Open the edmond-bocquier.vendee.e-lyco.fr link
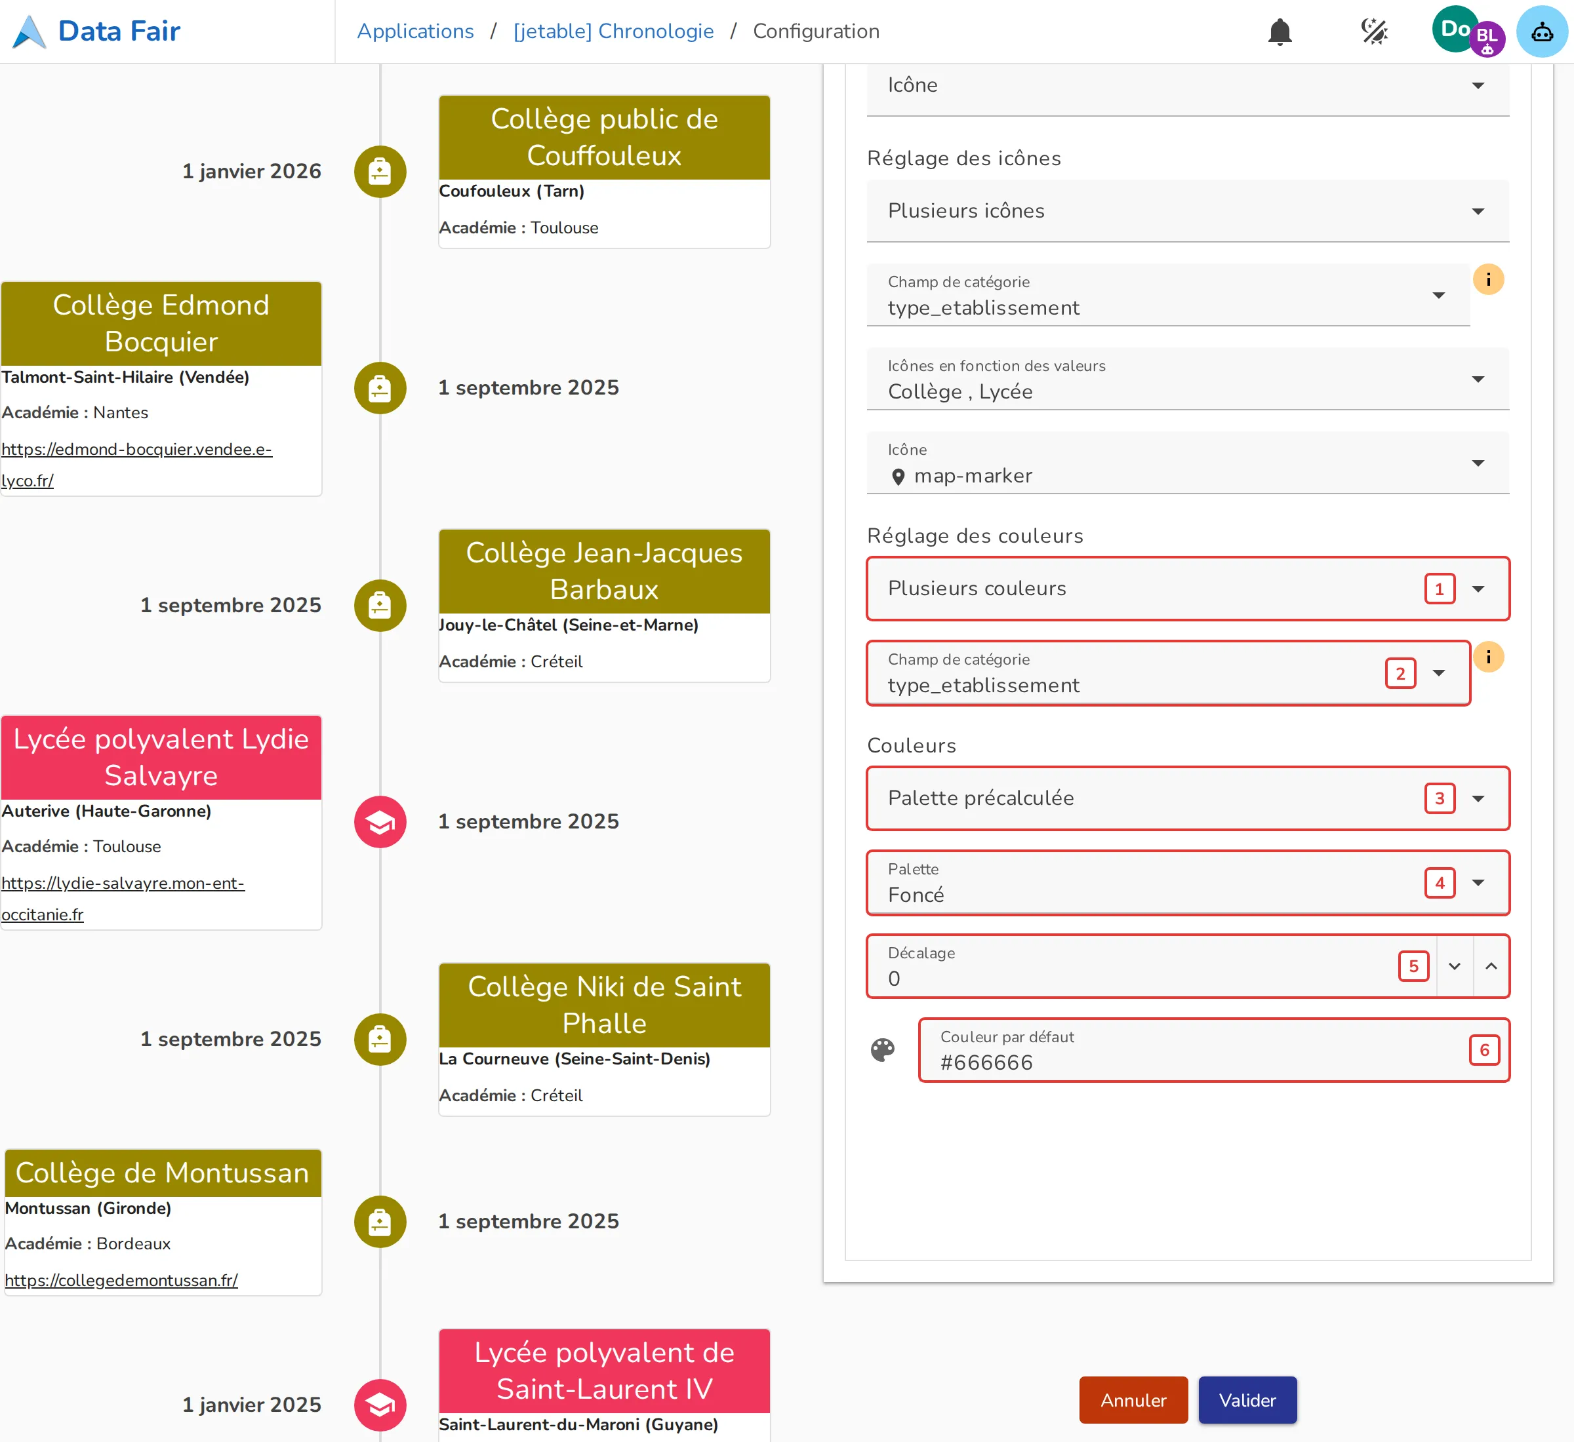1574x1442 pixels. pyautogui.click(x=136, y=465)
